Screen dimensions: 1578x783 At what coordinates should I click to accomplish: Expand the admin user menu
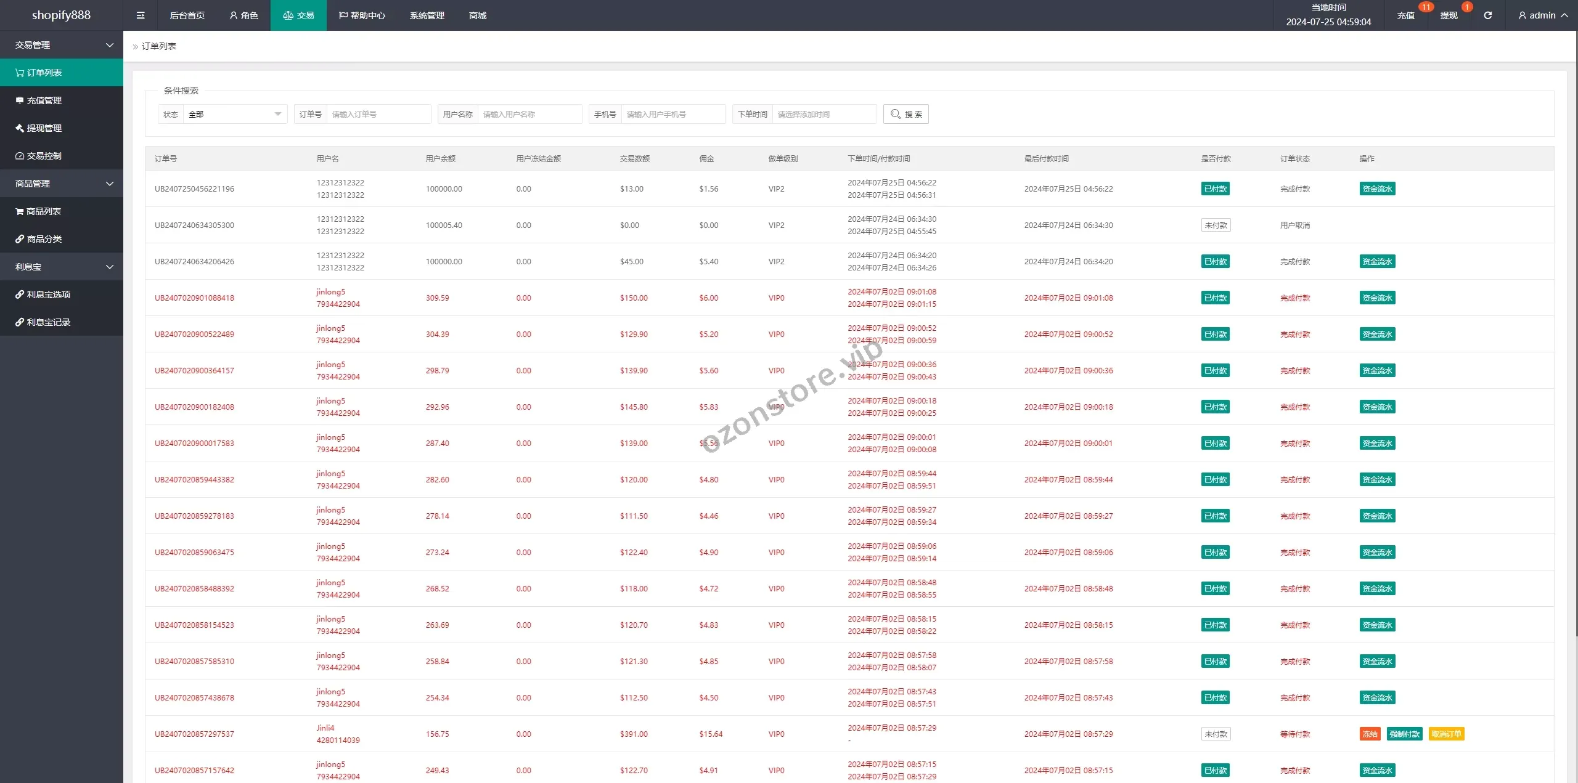1542,15
